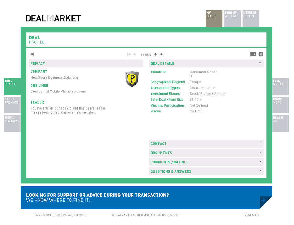This screenshot has width=294, height=225.
Task: Click the Investment Stages label
Action: 165,94
